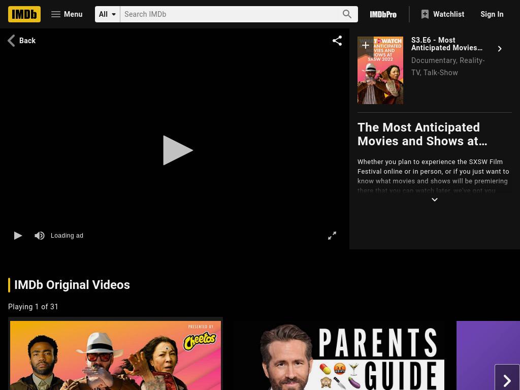Play the video with the large center play button
520x390 pixels.
[177, 150]
